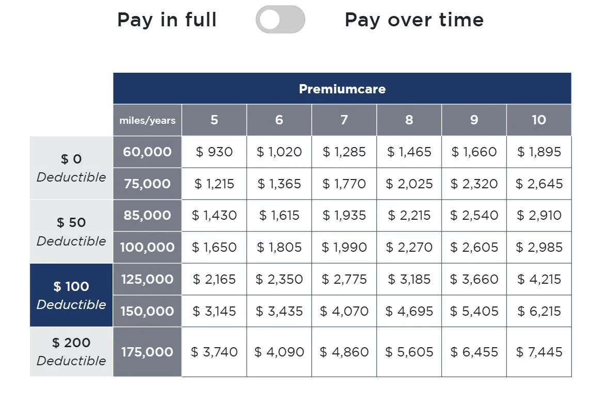The image size is (606, 406).
Task: Choose the $ 6,215 price cell
Action: [x=539, y=311]
